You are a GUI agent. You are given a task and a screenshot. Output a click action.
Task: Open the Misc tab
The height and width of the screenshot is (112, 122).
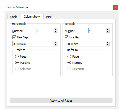49,17
